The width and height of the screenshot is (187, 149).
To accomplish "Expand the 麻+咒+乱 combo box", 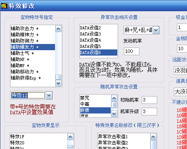I will [156, 30].
